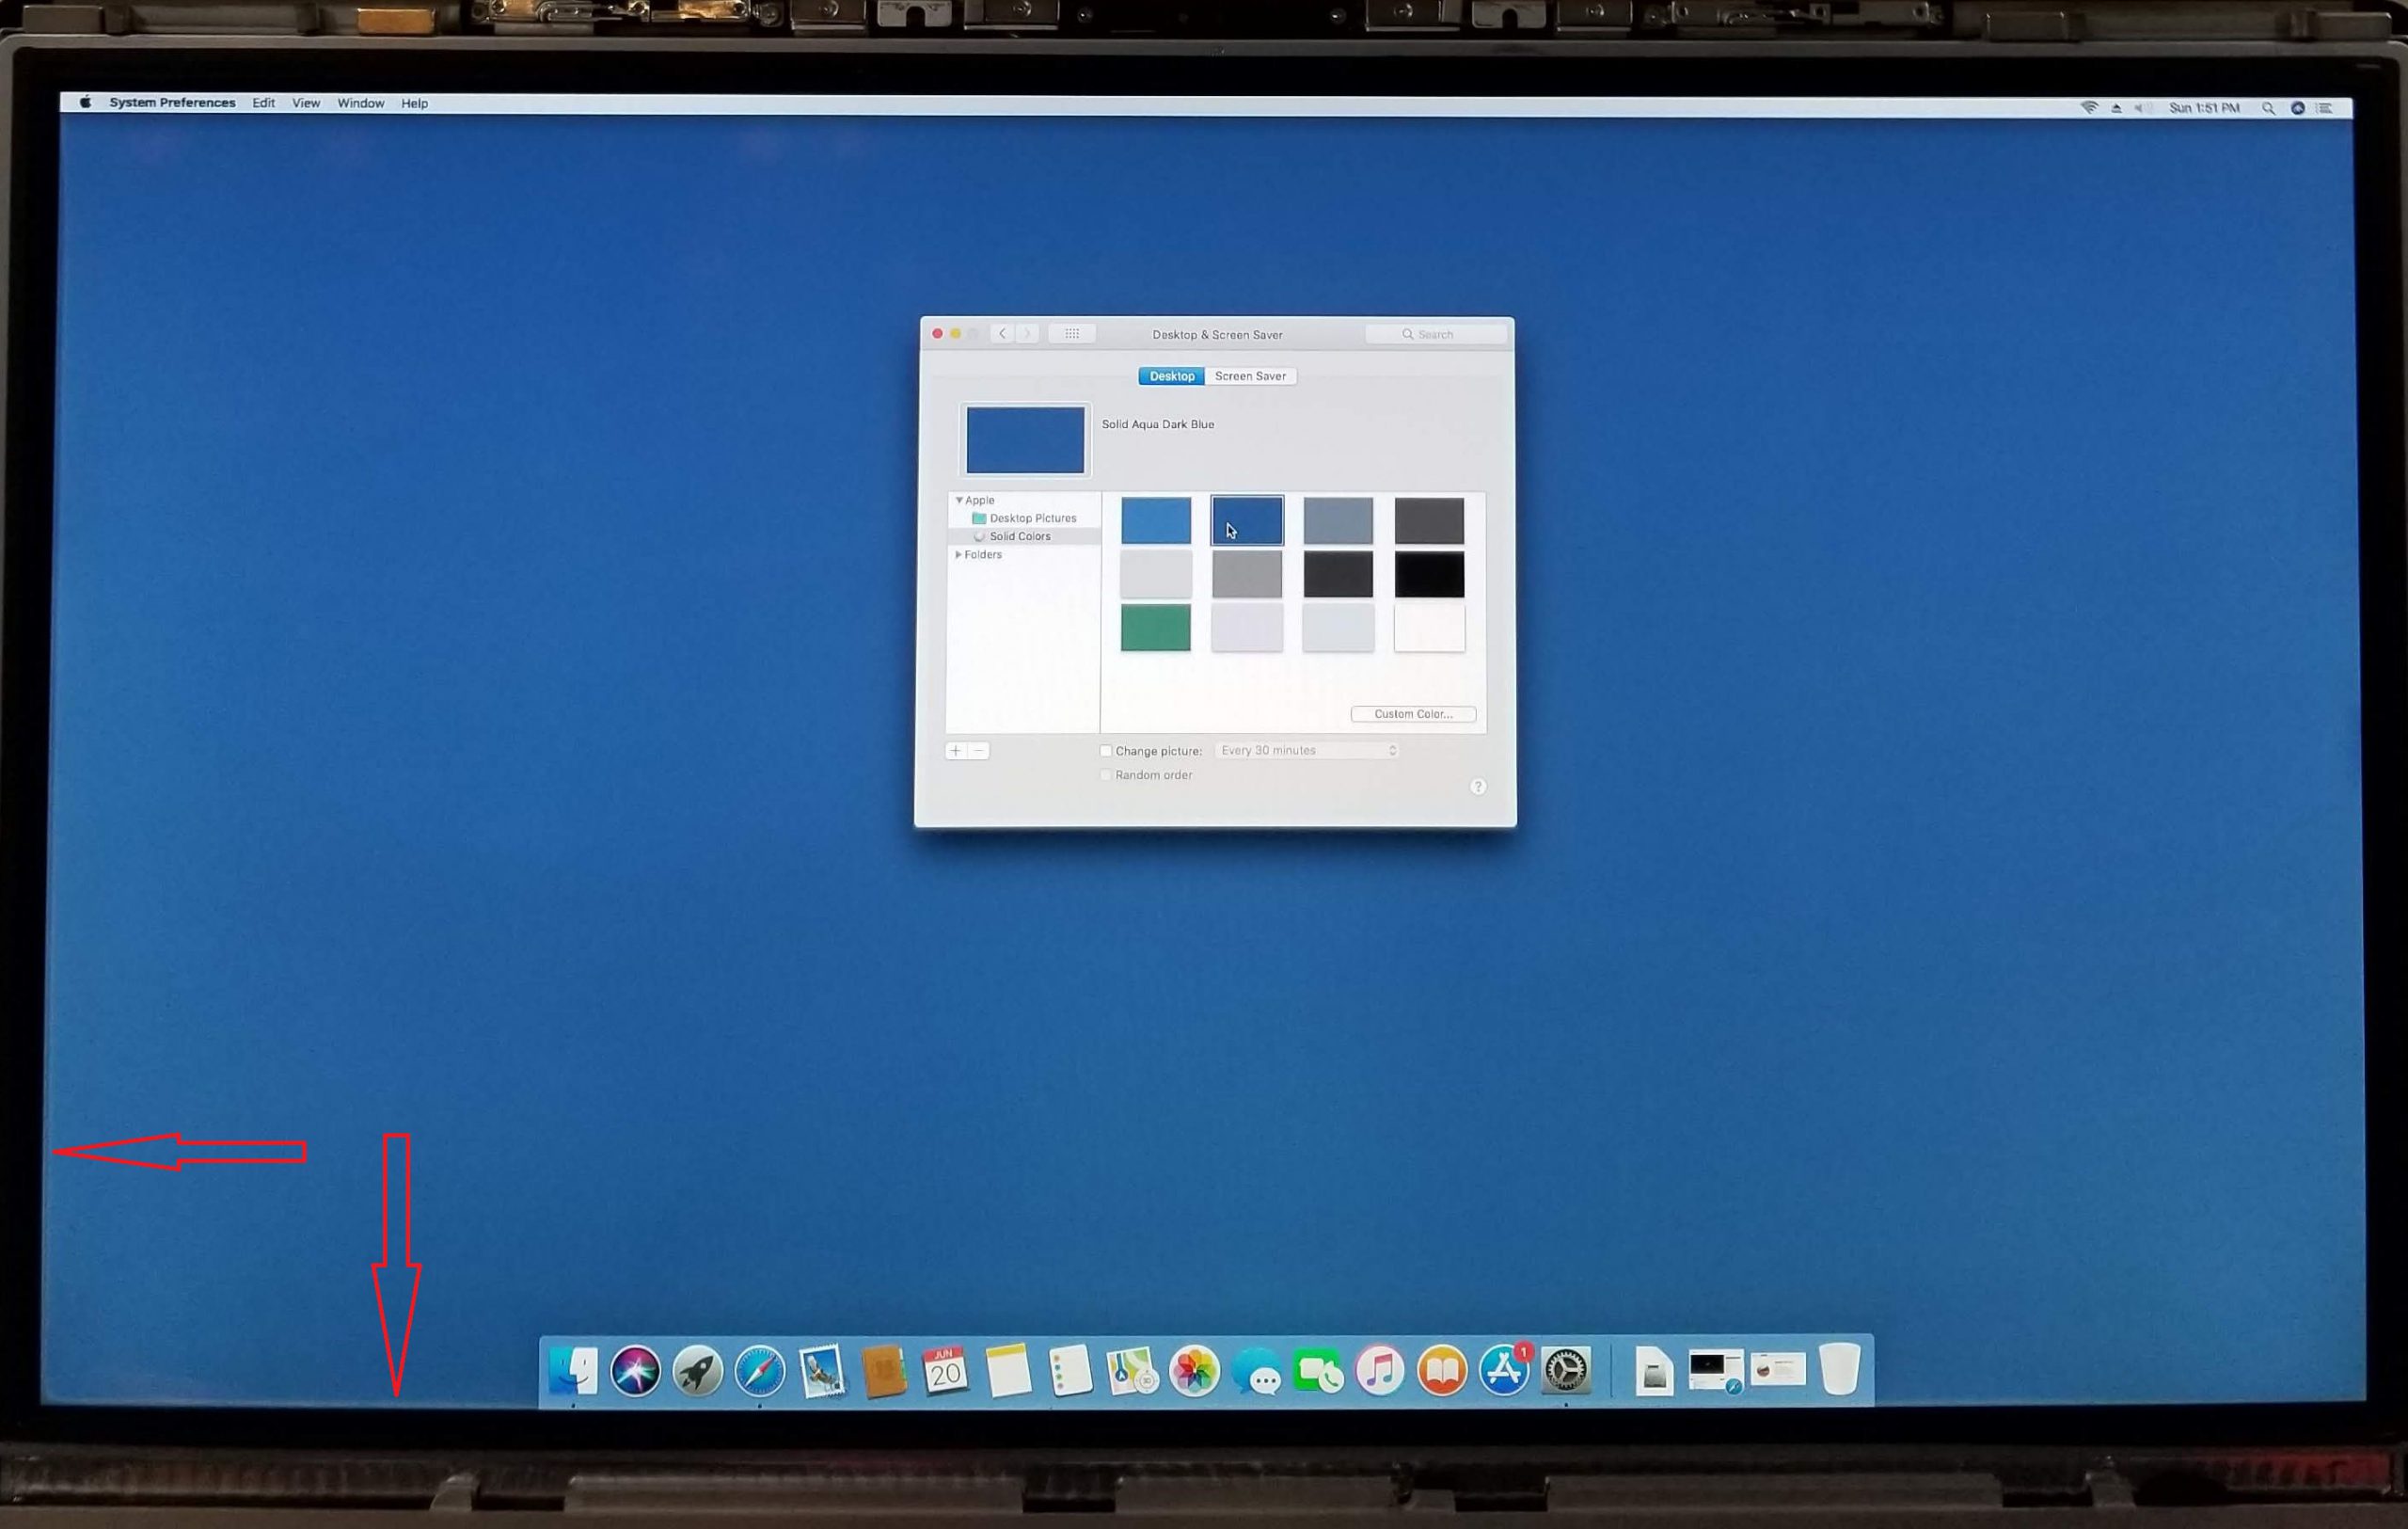Click the Wi-Fi status icon
2408x1529 pixels.
2089,107
